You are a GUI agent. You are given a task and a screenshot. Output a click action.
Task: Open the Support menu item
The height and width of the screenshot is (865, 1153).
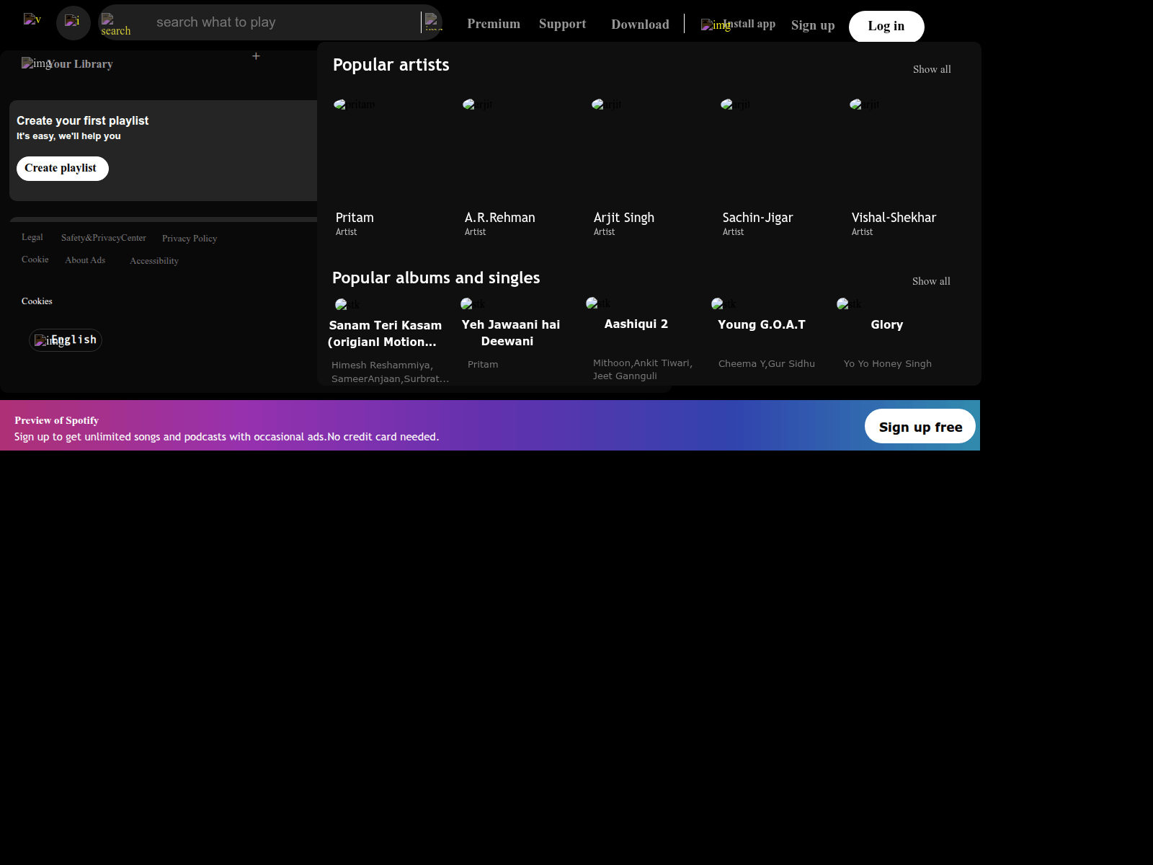(562, 24)
